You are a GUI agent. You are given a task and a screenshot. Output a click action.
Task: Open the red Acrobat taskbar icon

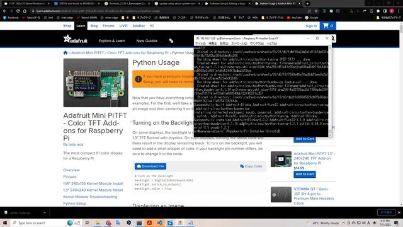pos(149,223)
